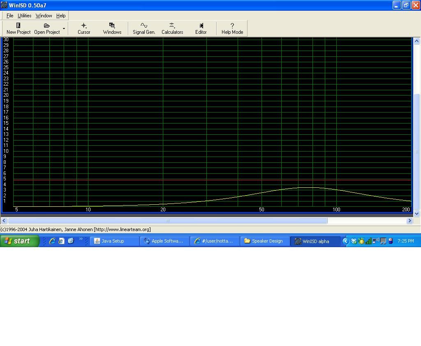Open the Calculators tool
This screenshot has width=421, height=346.
(172, 28)
